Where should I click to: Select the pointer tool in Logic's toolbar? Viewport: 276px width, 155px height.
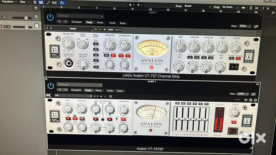tap(131, 5)
